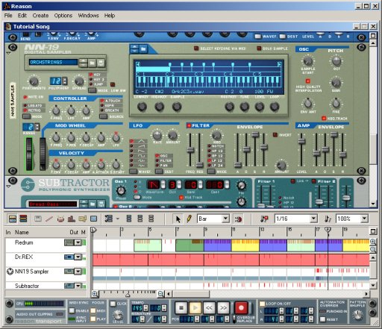Show the Controller lane
Image resolution: width=382 pixels, height=329 pixels.
(94, 219)
